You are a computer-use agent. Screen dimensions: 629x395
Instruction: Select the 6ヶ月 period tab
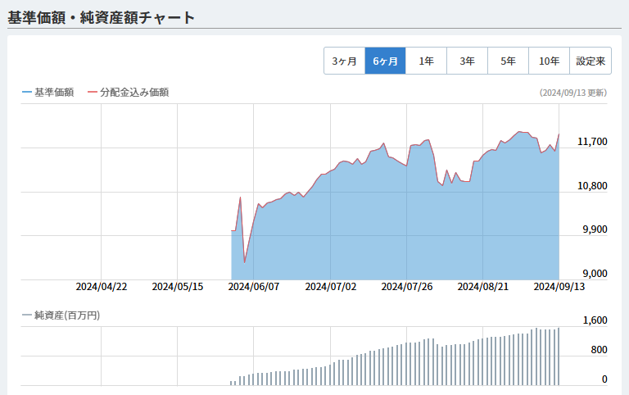pos(386,61)
